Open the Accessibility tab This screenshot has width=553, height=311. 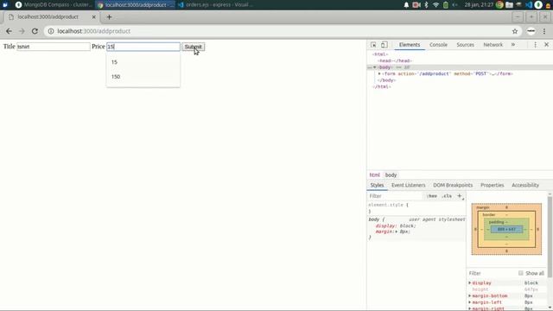525,185
